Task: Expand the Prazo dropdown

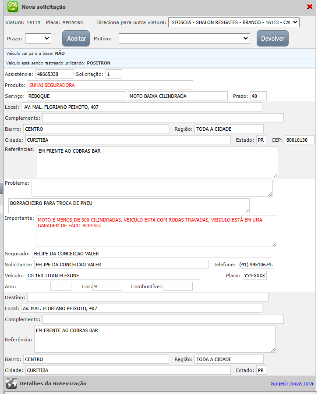Action: click(x=38, y=39)
